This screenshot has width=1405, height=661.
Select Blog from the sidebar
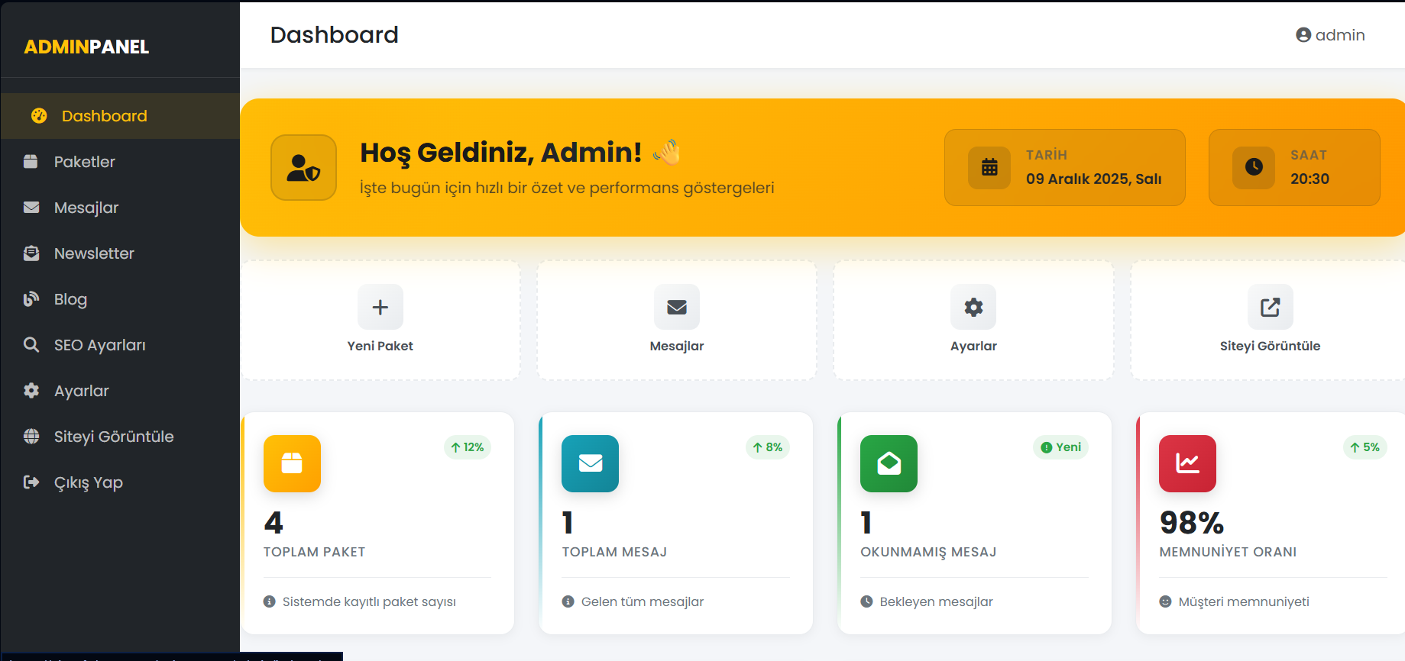coord(70,299)
